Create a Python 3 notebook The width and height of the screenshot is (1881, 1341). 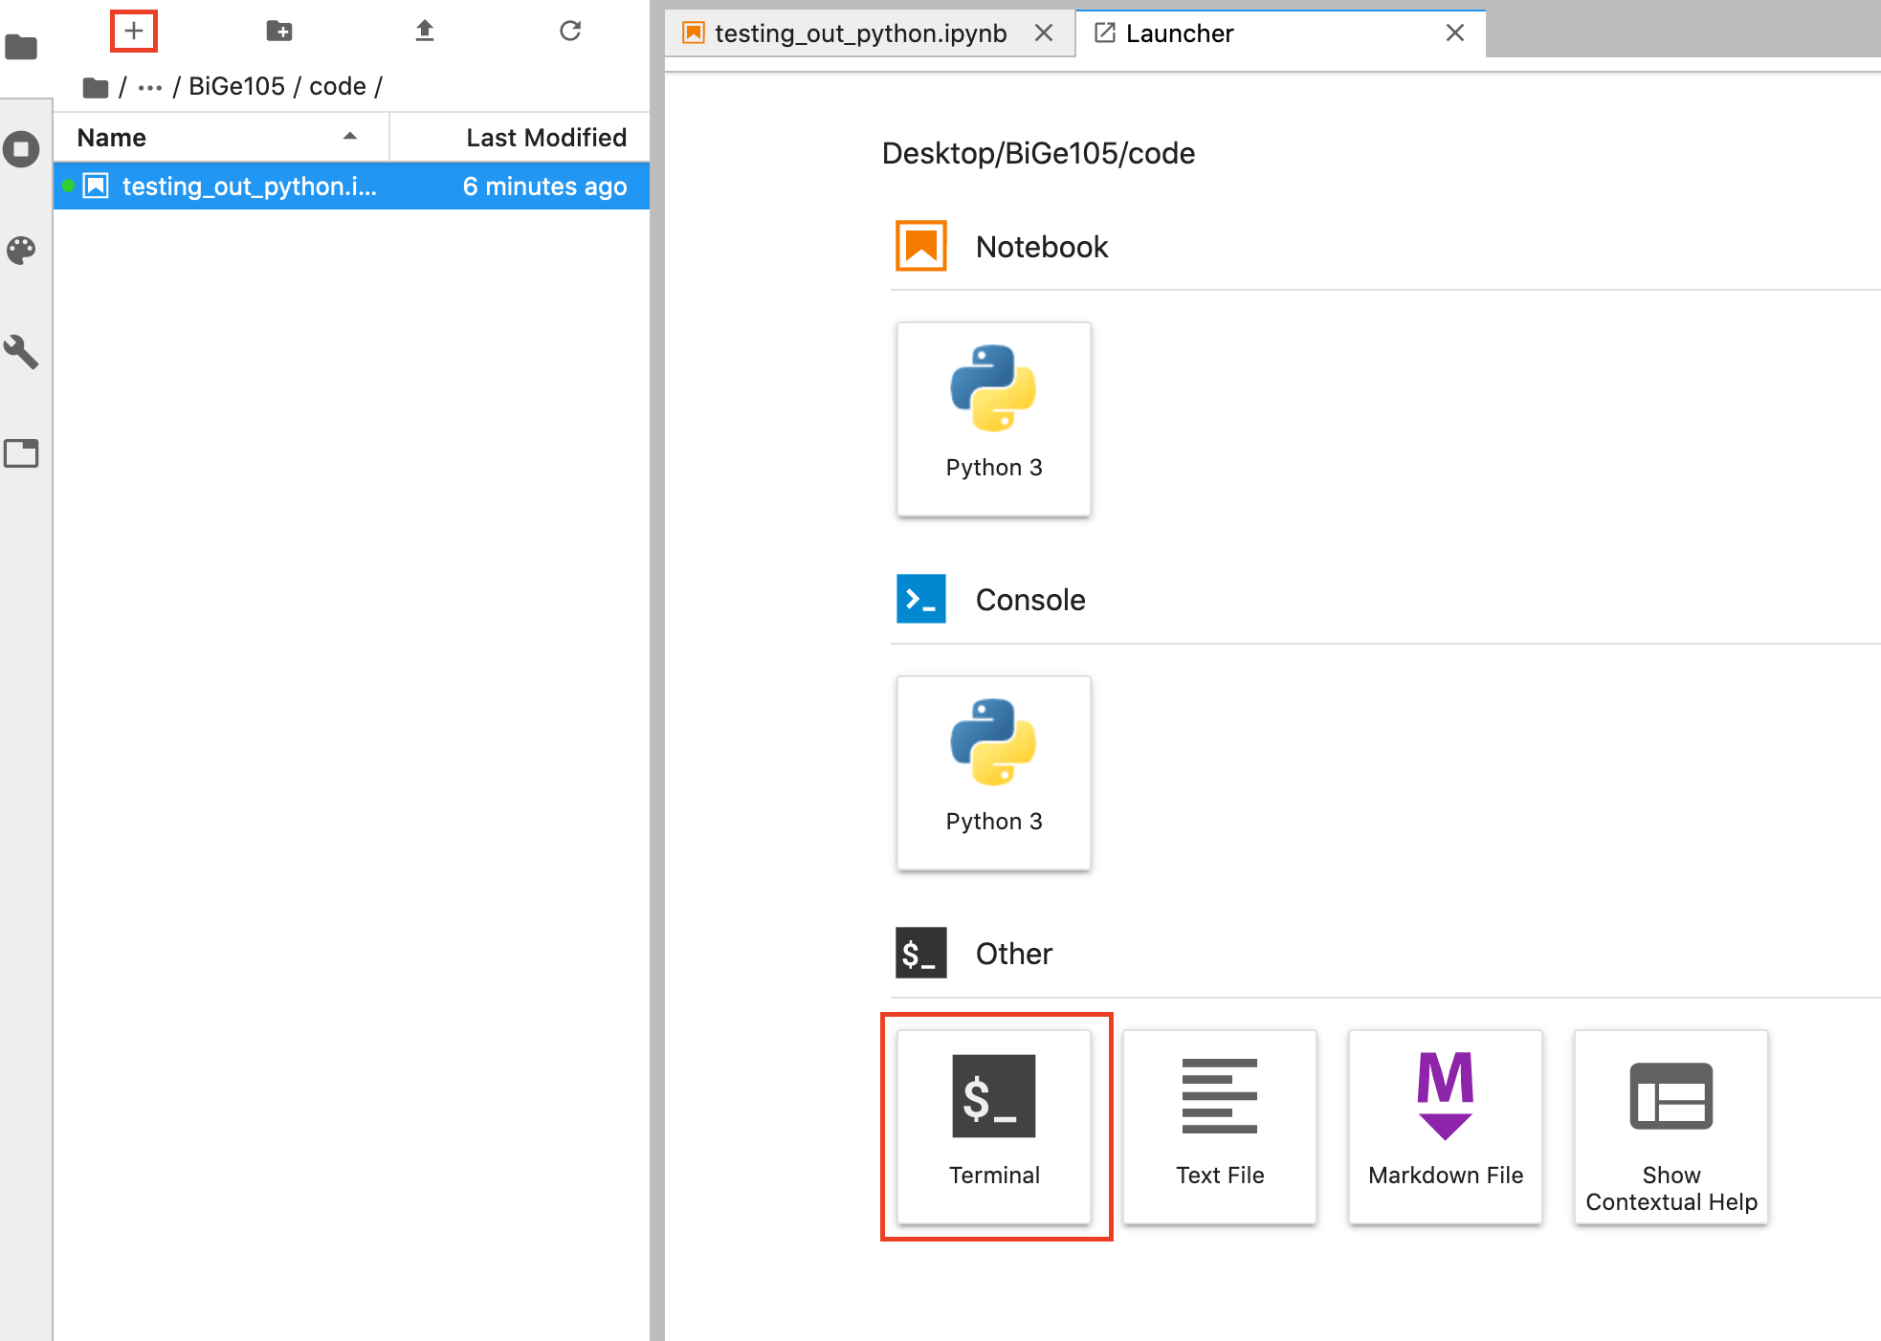[x=994, y=419]
